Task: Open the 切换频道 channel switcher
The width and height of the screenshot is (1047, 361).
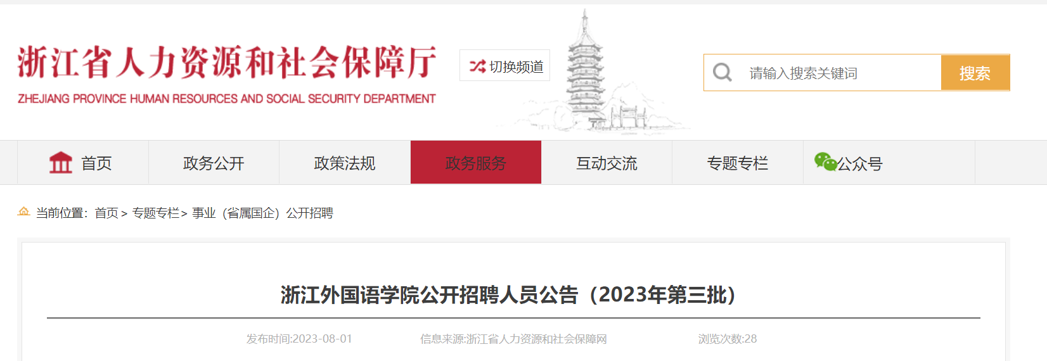Action: tap(504, 66)
